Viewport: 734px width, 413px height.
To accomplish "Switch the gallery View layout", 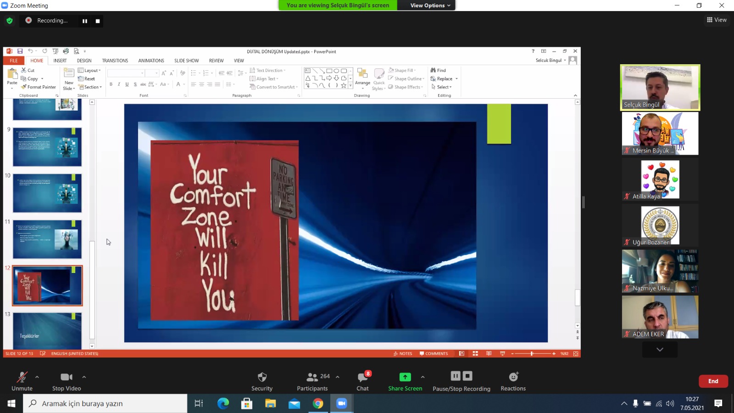I will [x=717, y=20].
